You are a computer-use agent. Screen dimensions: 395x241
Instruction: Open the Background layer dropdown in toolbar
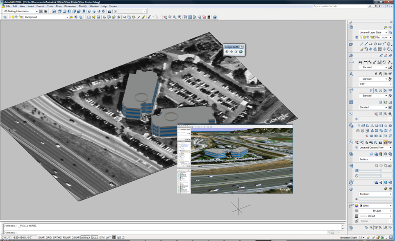click(x=38, y=17)
